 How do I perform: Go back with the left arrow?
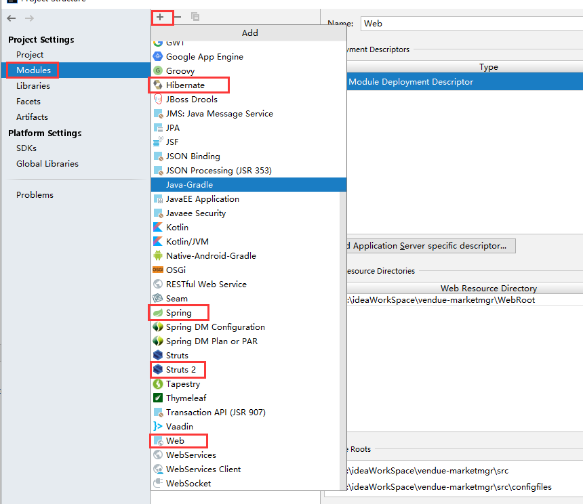(x=12, y=18)
